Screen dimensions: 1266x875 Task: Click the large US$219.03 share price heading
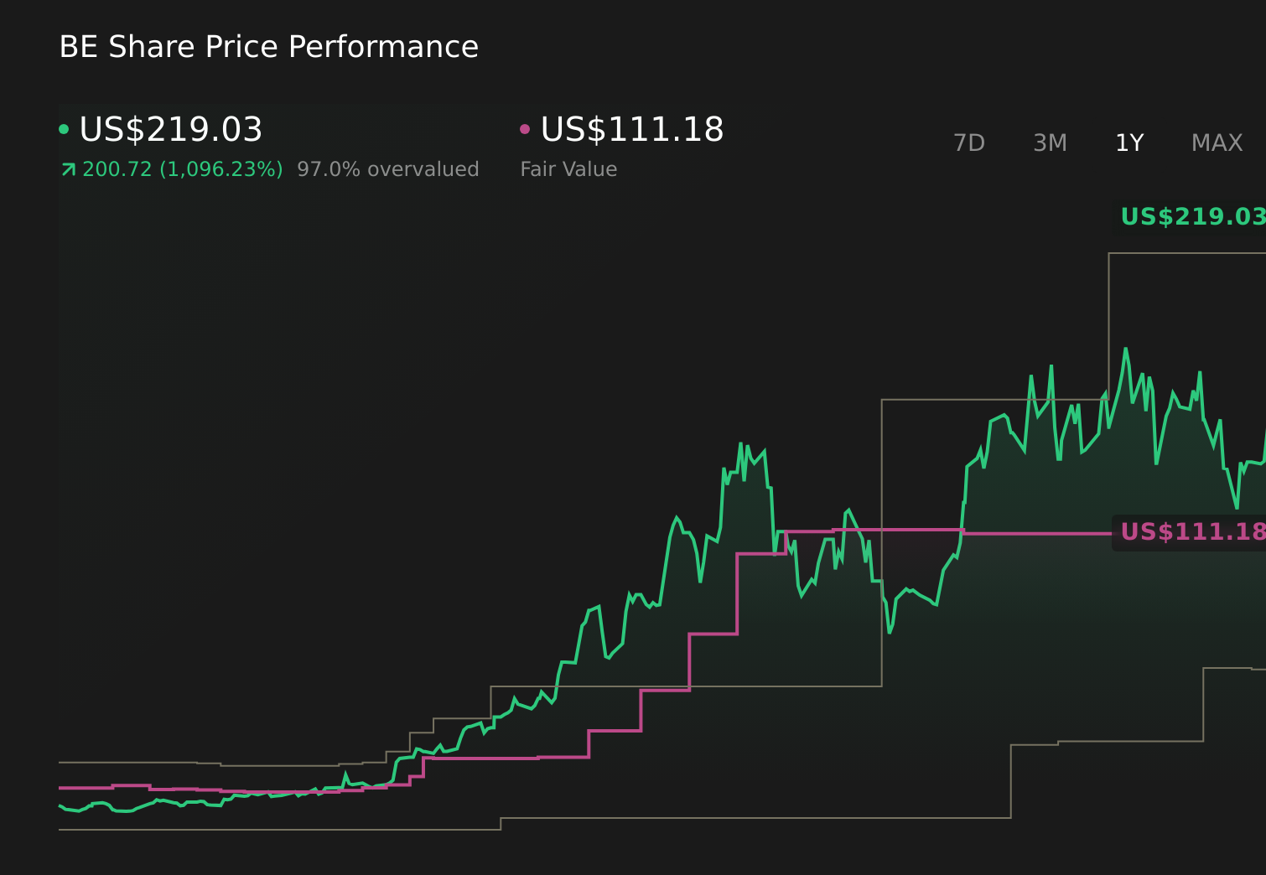coord(171,130)
